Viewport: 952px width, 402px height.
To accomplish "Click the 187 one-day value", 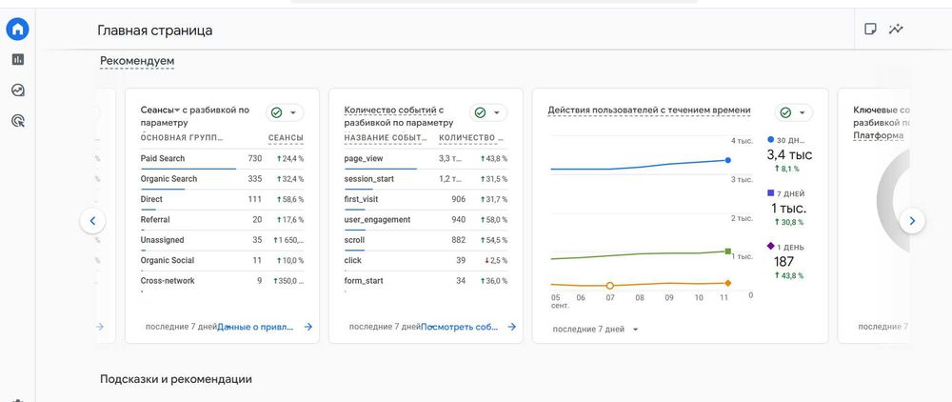I will point(783,262).
